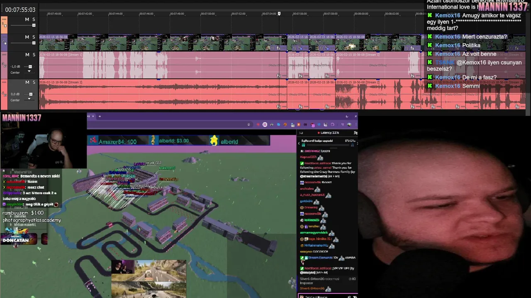This screenshot has height=298, width=531.
Task: Open fx on fourth Stream 1 audio event
Action: pyautogui.click(x=412, y=76)
